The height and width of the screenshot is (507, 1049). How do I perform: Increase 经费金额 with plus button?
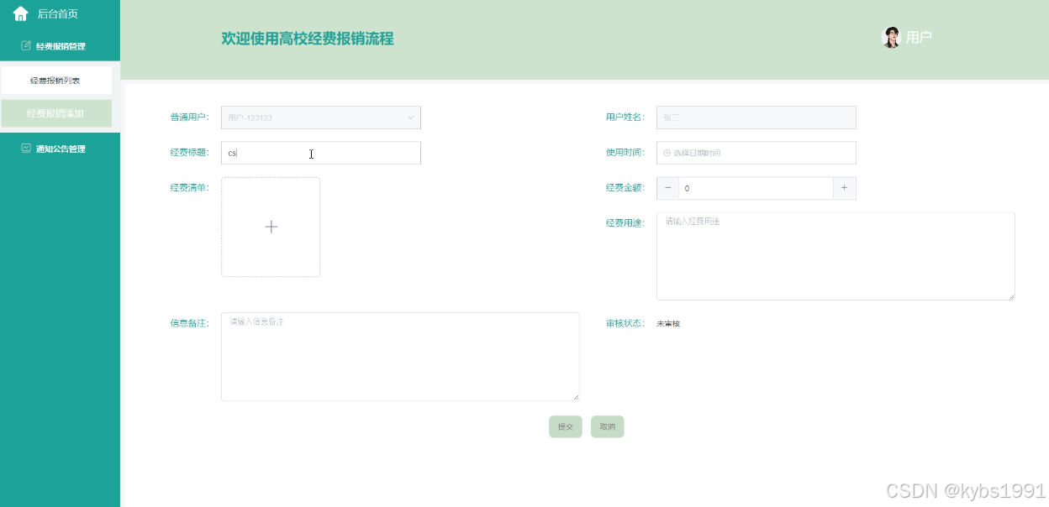tap(845, 188)
